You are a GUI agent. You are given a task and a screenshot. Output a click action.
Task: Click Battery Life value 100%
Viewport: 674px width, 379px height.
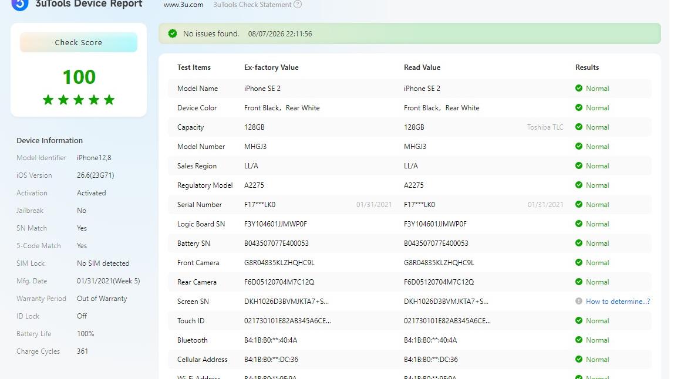pos(86,334)
